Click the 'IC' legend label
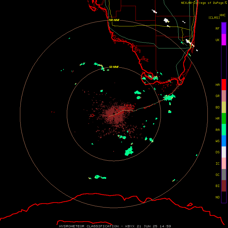This screenshot has width=228, height=228. coord(217,164)
